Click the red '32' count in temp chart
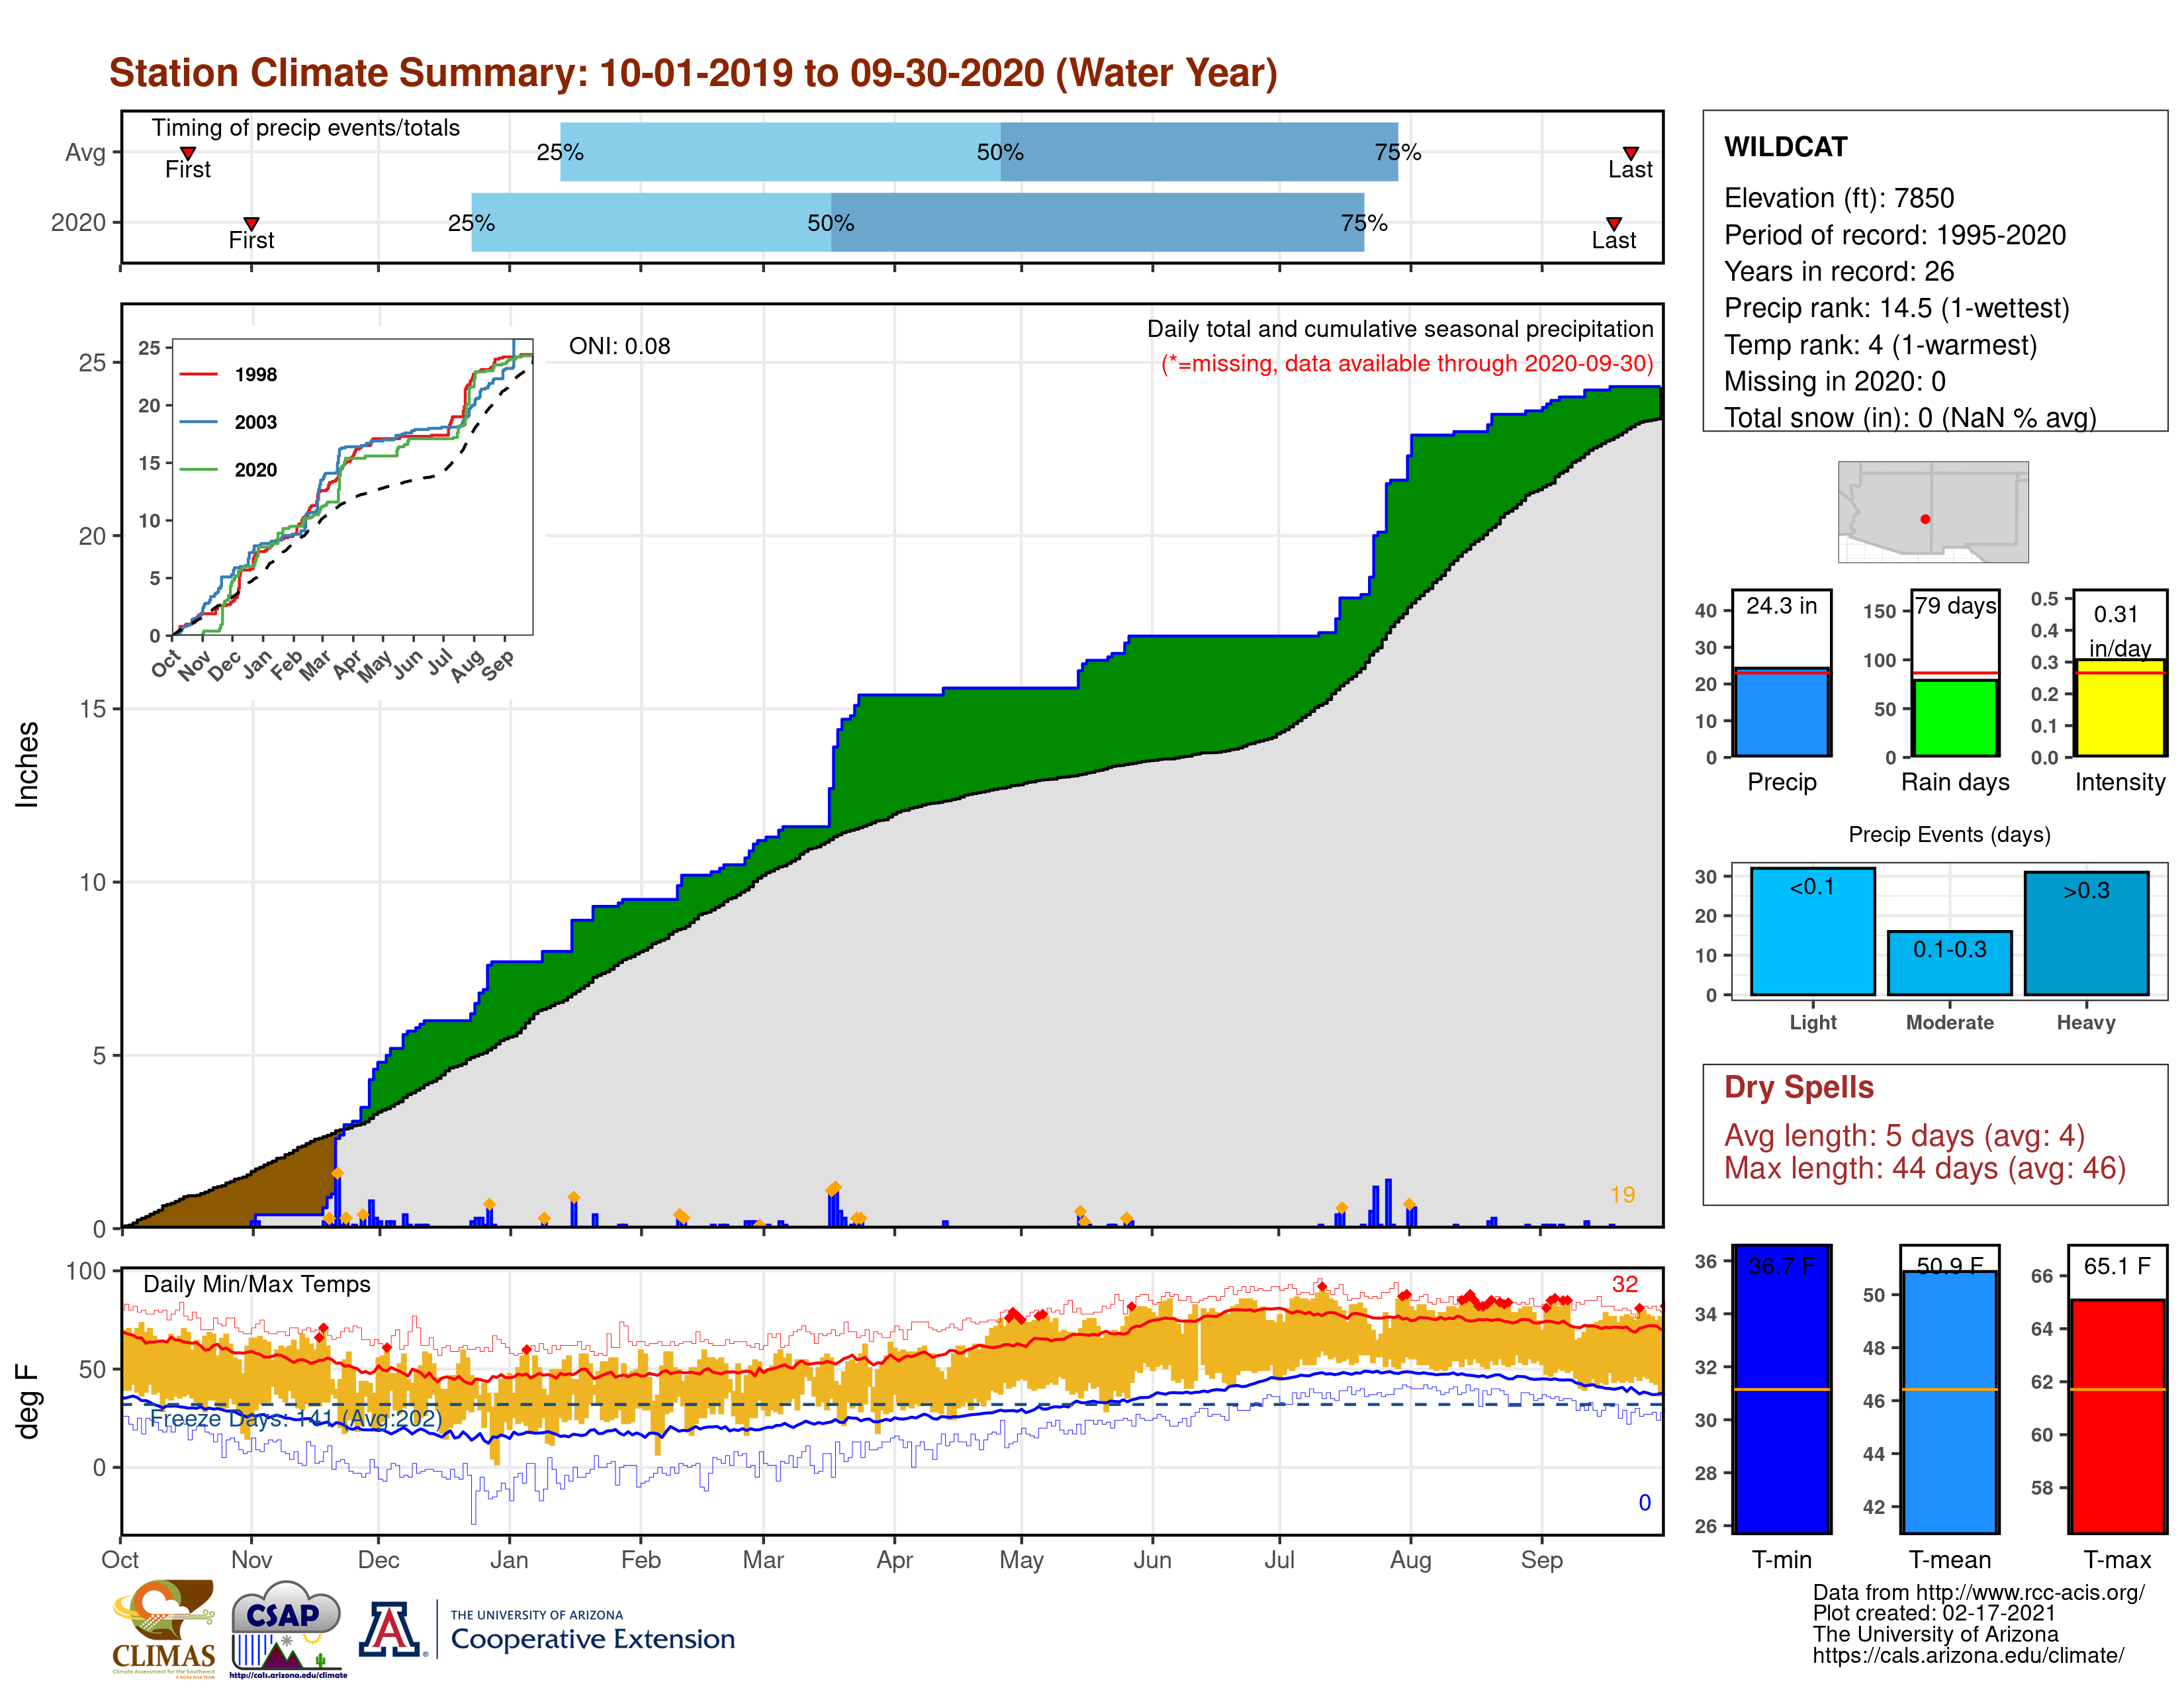The height and width of the screenshot is (1688, 2184). [x=1625, y=1284]
